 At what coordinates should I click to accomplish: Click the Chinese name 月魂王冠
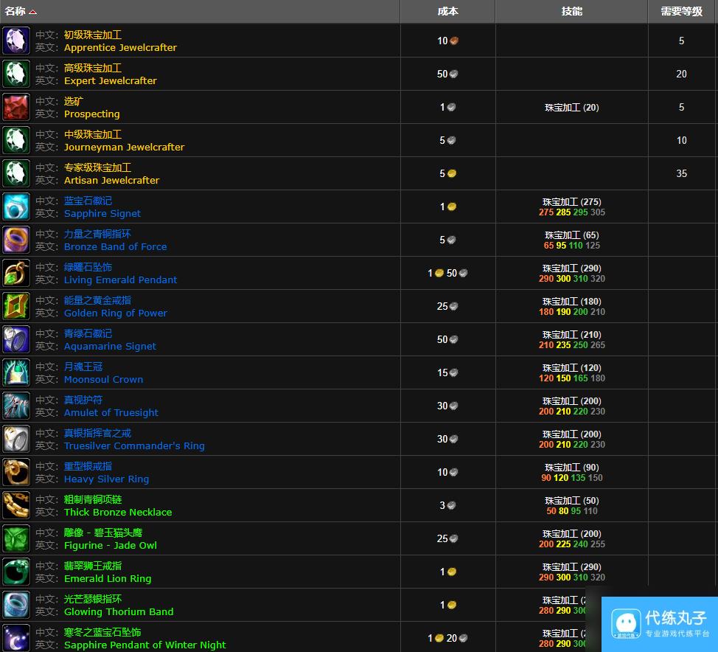[x=83, y=367]
